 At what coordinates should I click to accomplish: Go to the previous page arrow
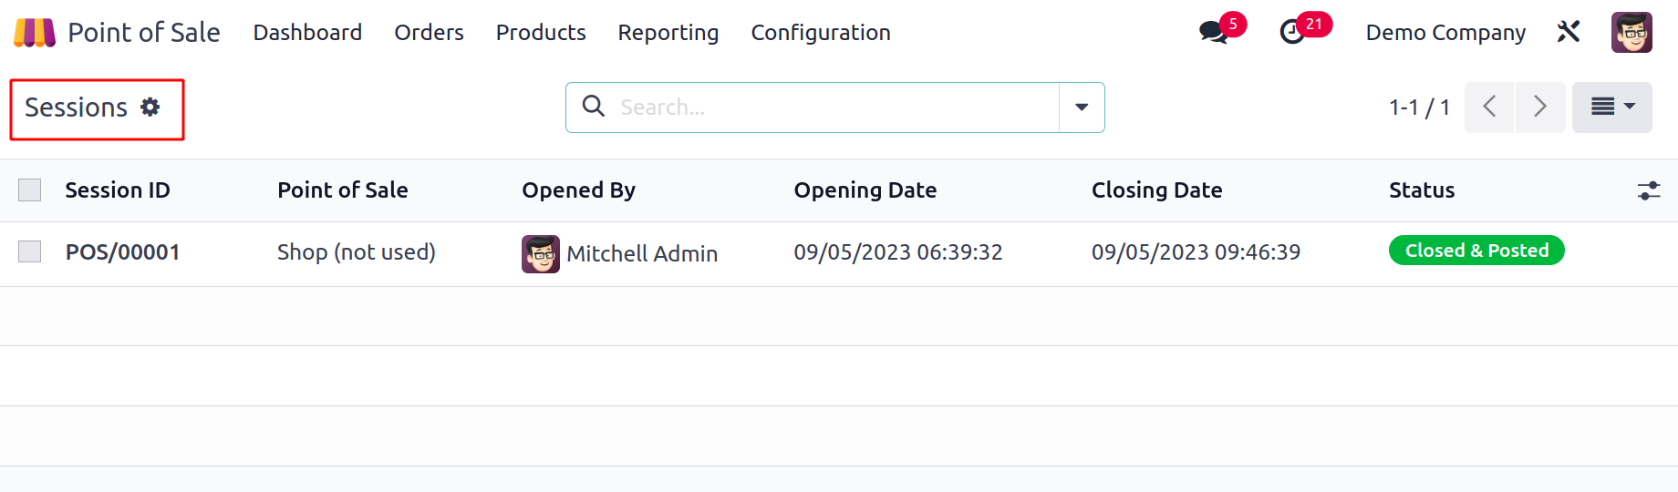[x=1489, y=108]
